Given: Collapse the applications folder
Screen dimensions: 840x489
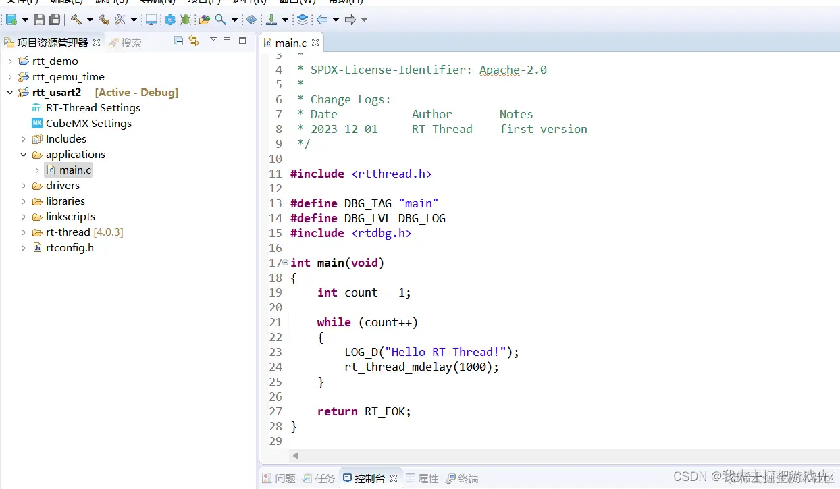Looking at the screenshot, I should pyautogui.click(x=24, y=154).
